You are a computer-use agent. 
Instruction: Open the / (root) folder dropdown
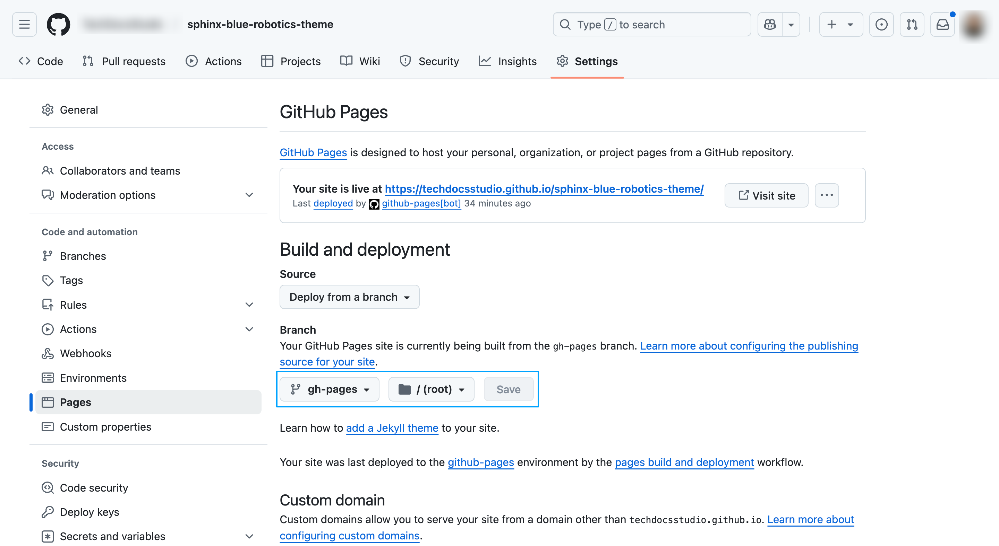point(431,389)
